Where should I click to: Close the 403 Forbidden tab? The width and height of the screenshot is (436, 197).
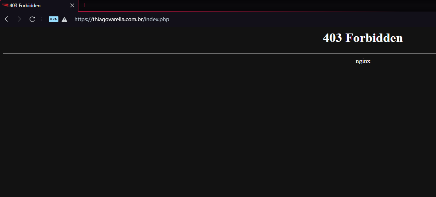click(x=72, y=6)
